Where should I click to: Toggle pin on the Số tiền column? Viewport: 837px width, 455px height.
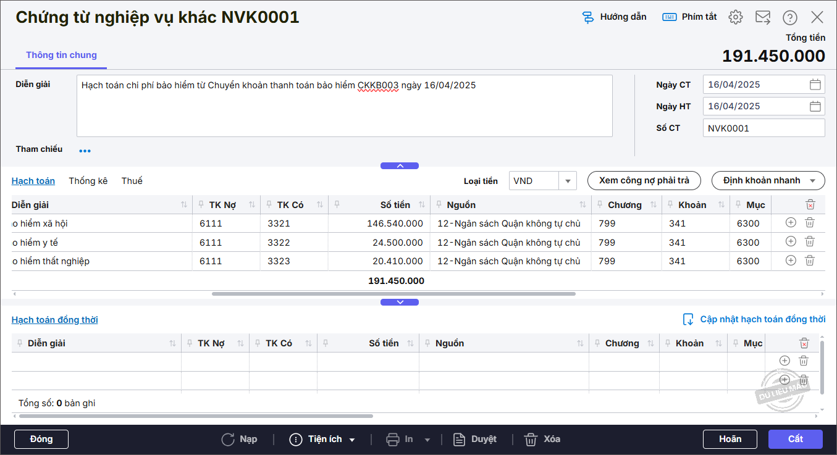tap(337, 205)
